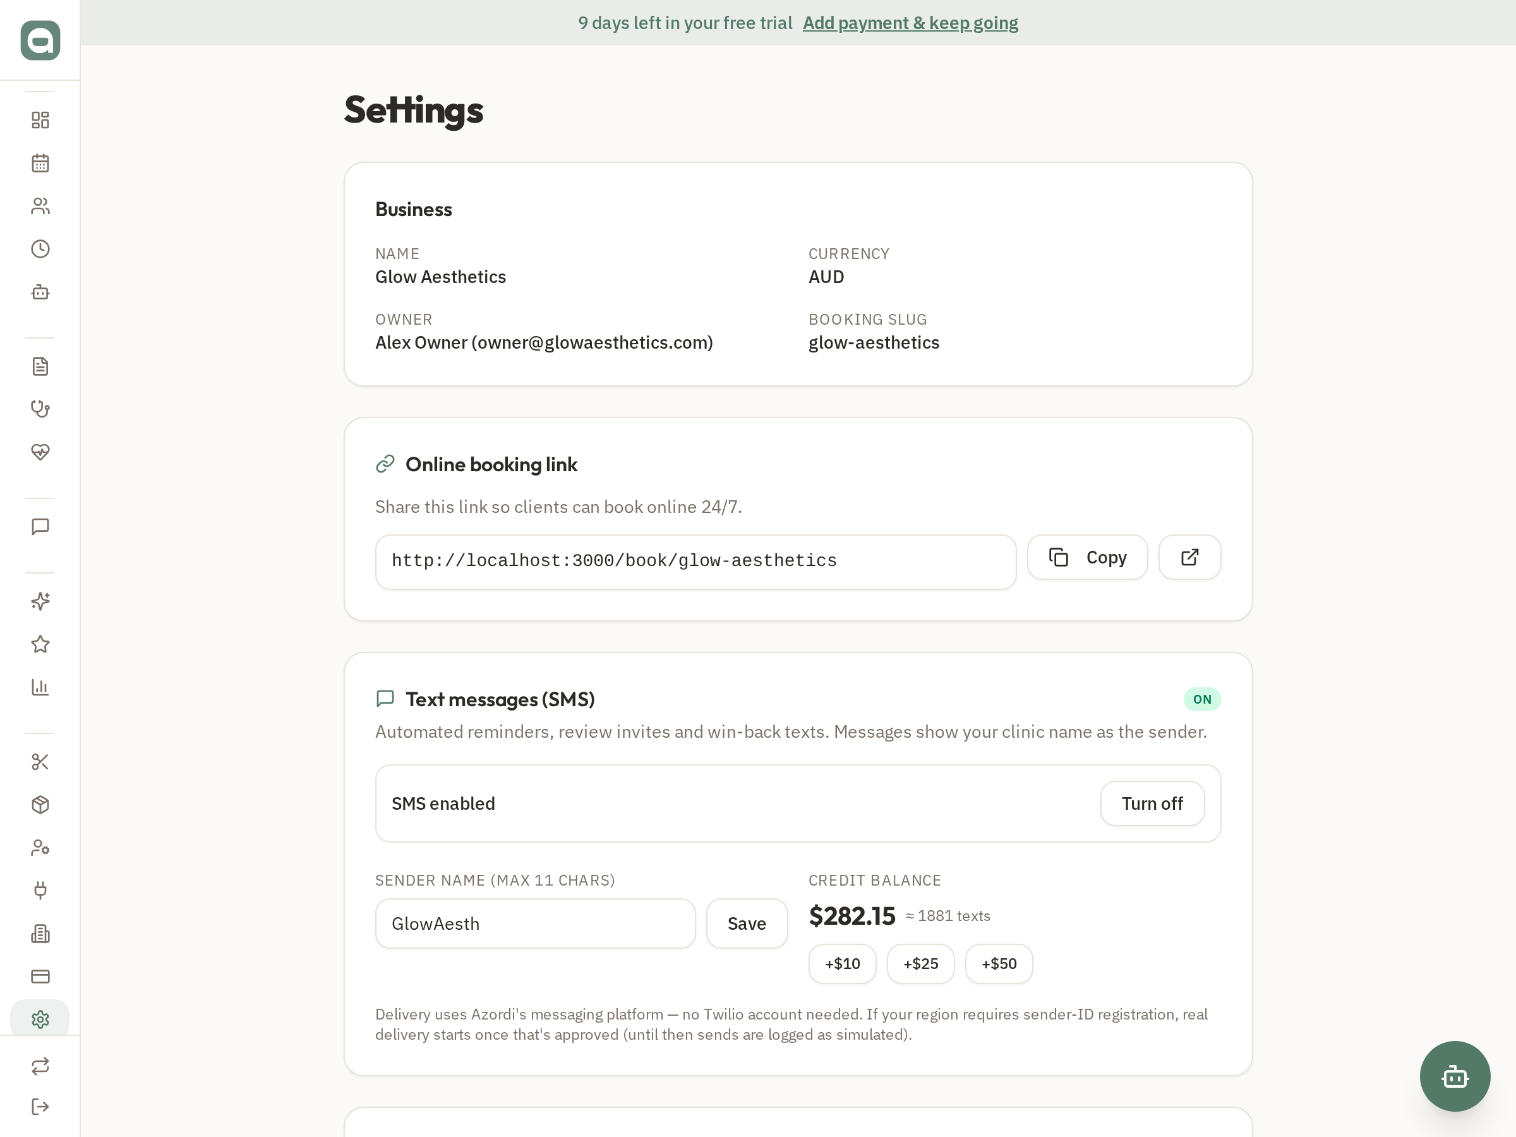Open the package box icon in sidebar

coord(40,805)
